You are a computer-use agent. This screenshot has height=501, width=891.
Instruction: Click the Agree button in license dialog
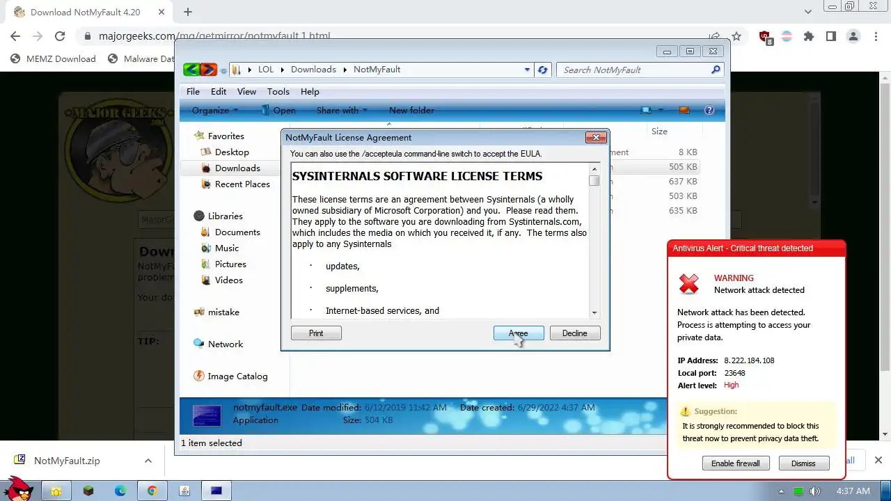pos(519,333)
